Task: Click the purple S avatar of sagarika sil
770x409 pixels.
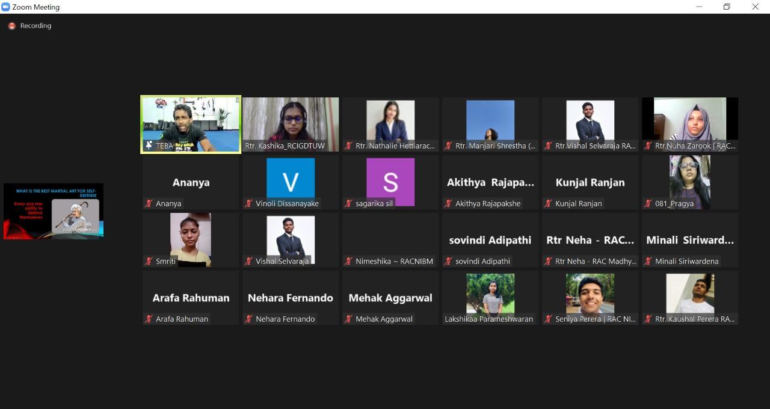Action: (x=390, y=179)
